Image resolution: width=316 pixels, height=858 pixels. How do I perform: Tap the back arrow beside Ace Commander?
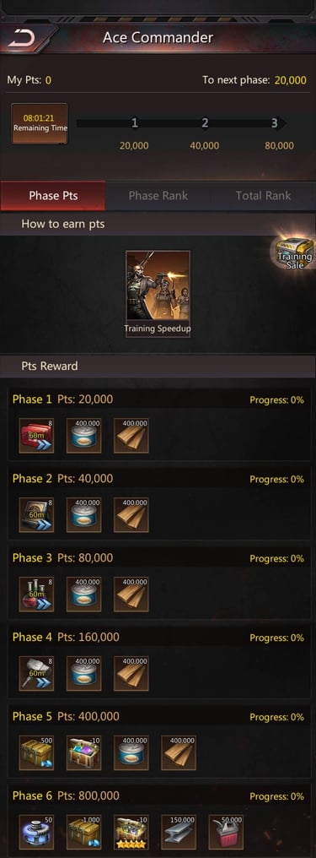pyautogui.click(x=22, y=38)
